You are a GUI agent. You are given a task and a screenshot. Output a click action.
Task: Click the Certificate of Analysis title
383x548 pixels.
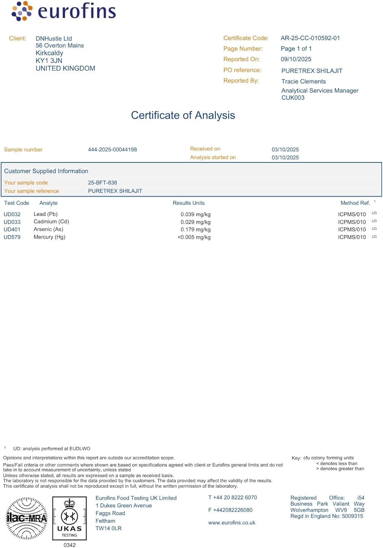pos(183,115)
